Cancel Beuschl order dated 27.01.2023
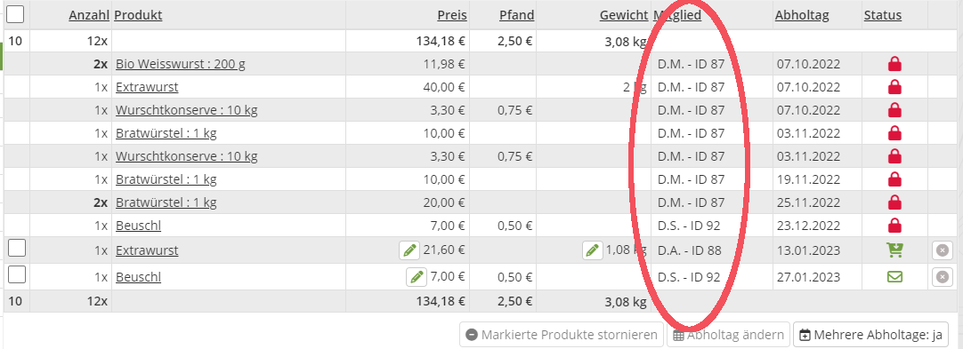The image size is (963, 349). (x=942, y=277)
